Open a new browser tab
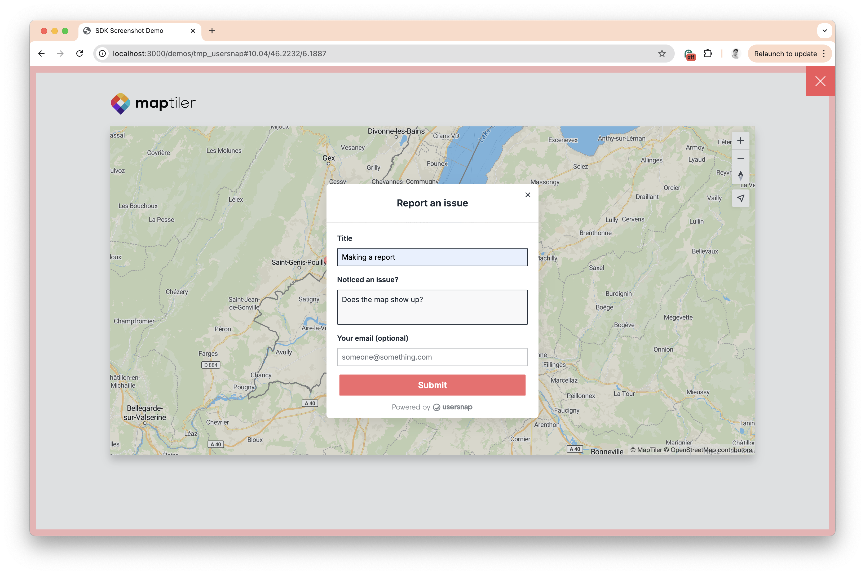Viewport: 865px width, 575px height. click(212, 31)
